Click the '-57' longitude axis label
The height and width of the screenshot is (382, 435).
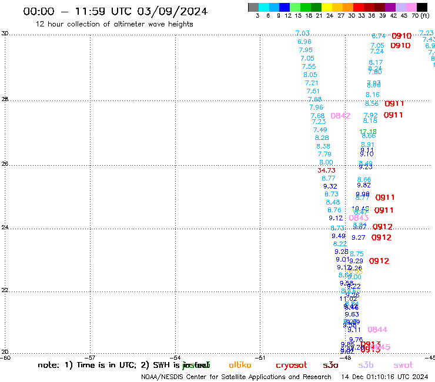90,357
